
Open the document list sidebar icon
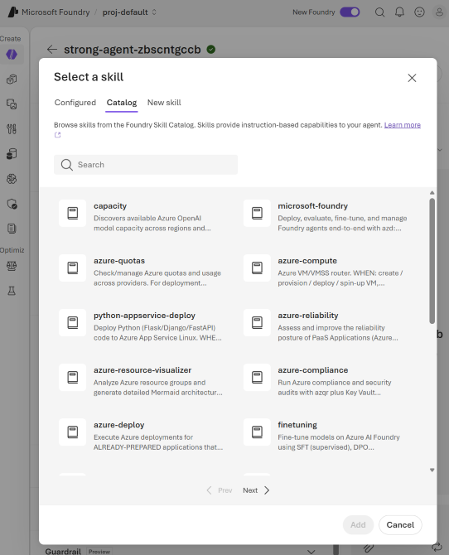[12, 229]
